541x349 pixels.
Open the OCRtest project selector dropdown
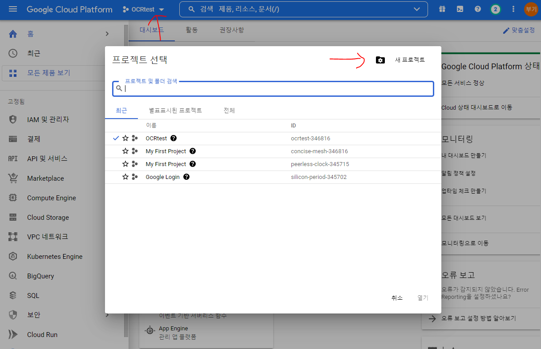pos(143,9)
